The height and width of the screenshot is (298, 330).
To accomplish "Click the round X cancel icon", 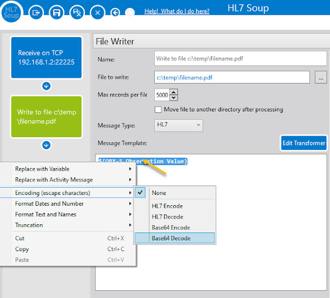I will pyautogui.click(x=97, y=12).
